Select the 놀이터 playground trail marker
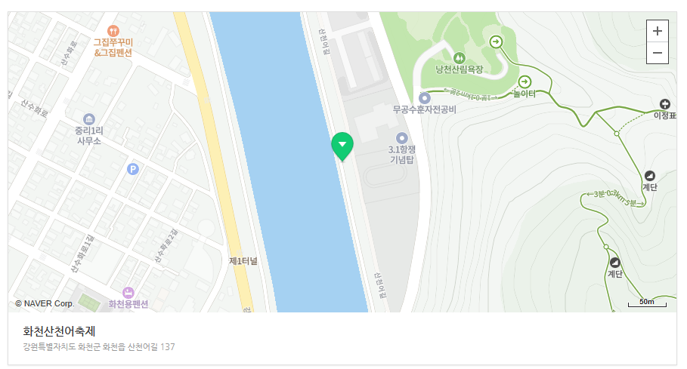687x369 pixels. (x=525, y=81)
